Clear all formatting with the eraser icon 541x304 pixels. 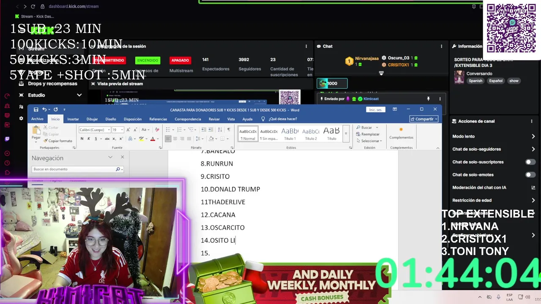[157, 130]
